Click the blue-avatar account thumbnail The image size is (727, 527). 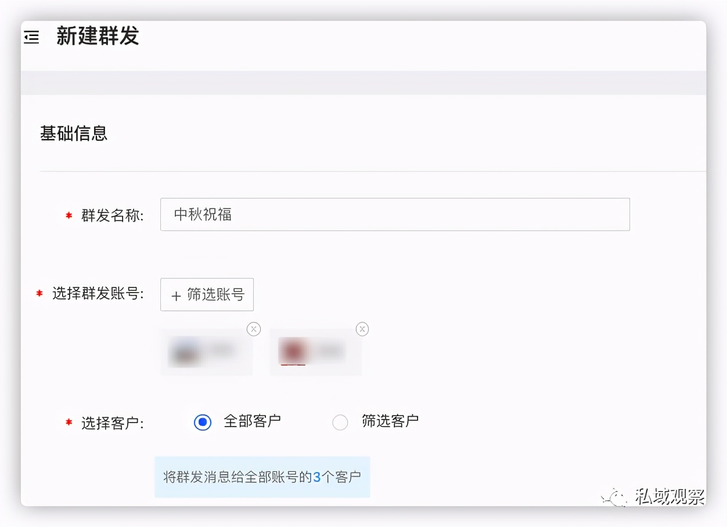pyautogui.click(x=207, y=351)
